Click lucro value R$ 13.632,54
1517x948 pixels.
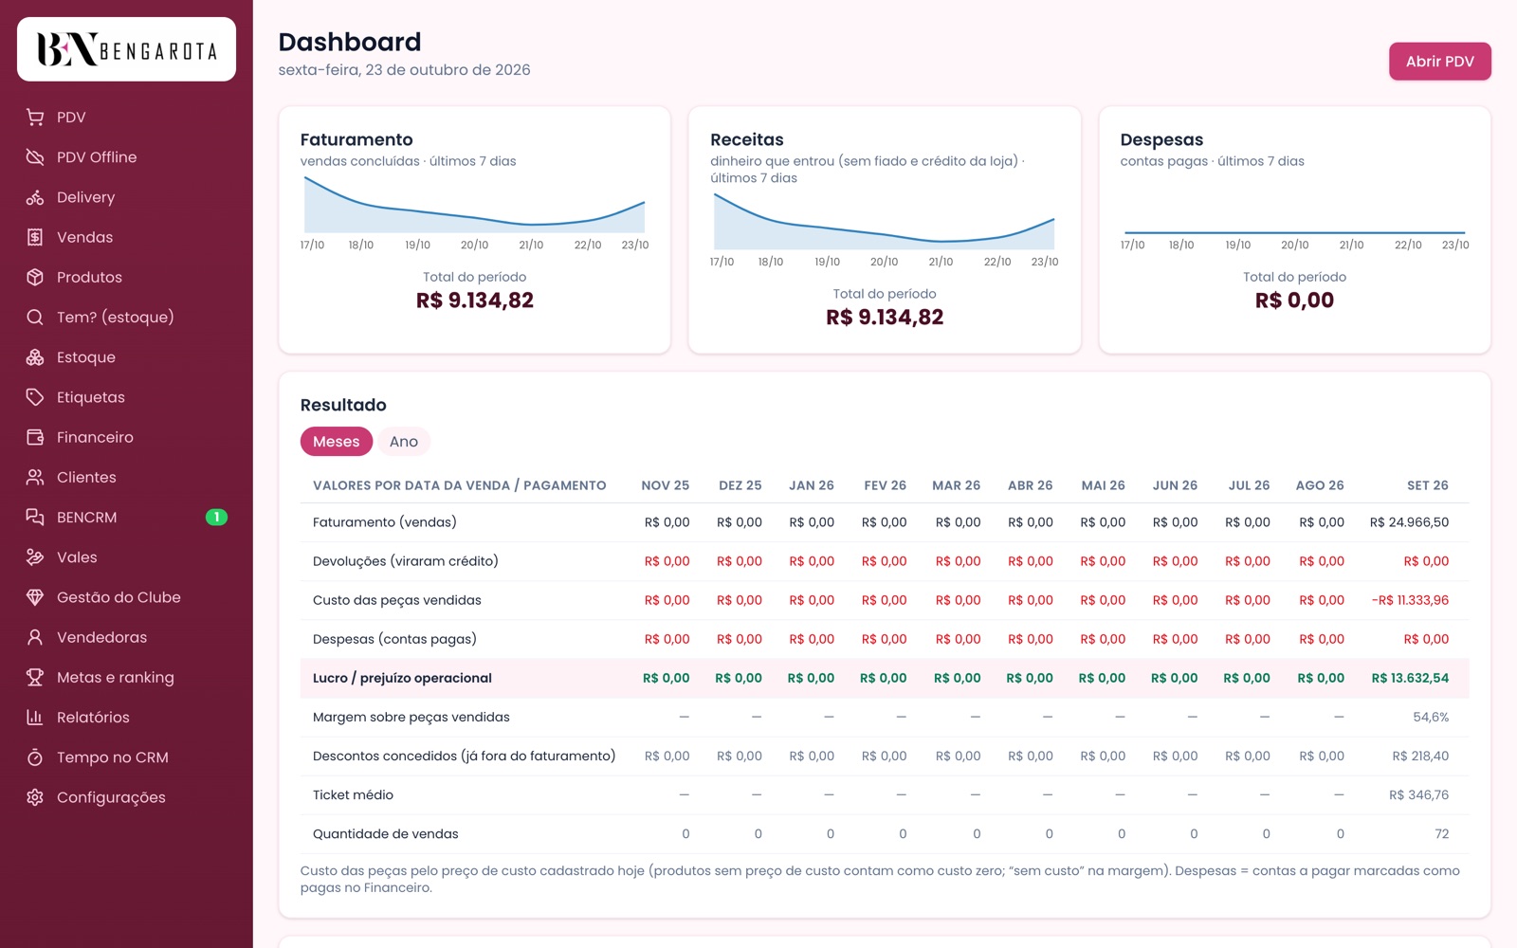point(1410,678)
